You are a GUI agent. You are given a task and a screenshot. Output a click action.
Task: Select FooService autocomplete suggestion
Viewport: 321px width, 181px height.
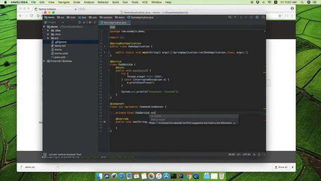click(158, 120)
